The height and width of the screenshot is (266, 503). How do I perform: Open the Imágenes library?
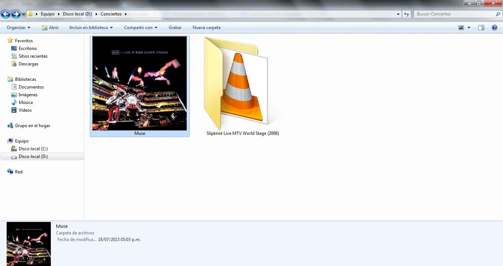28,95
